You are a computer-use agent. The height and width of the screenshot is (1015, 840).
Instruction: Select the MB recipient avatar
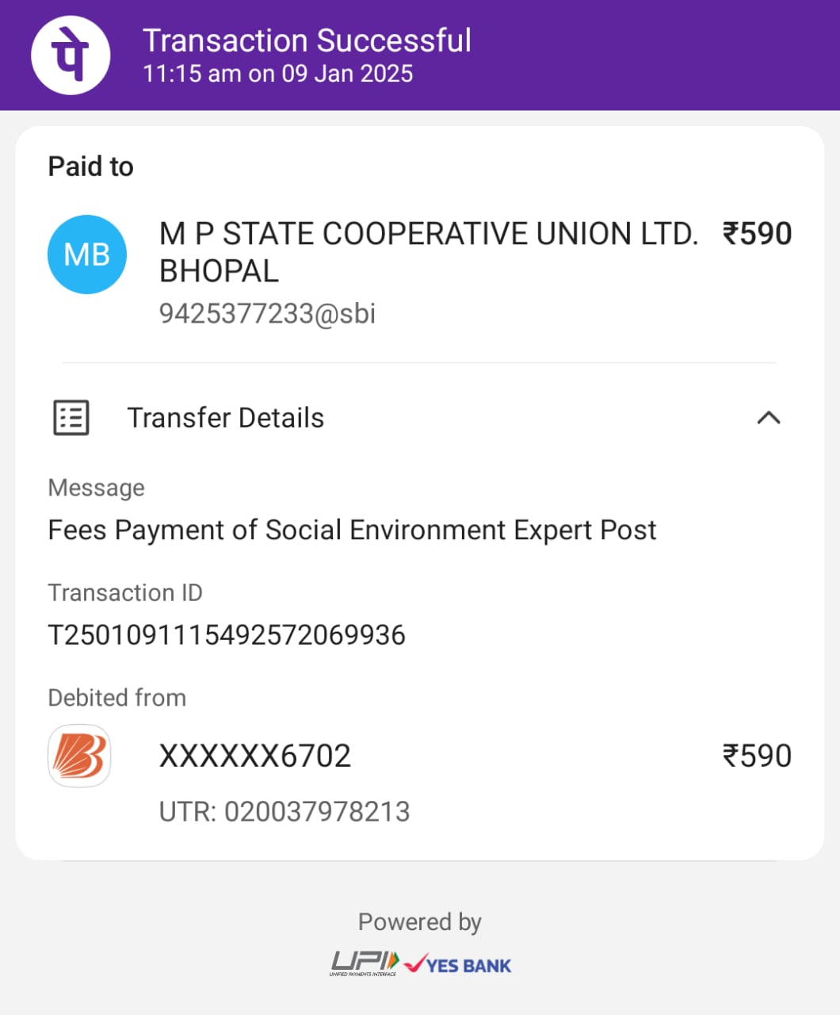click(87, 255)
